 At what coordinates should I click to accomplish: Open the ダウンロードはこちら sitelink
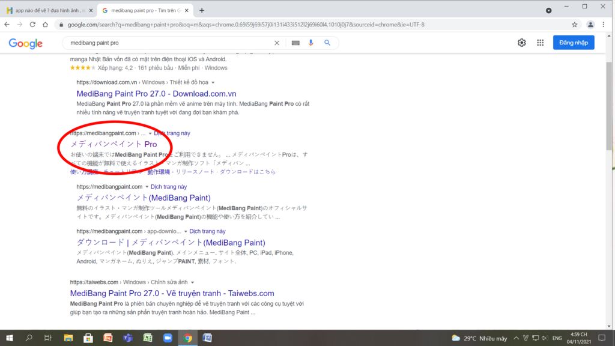click(247, 172)
